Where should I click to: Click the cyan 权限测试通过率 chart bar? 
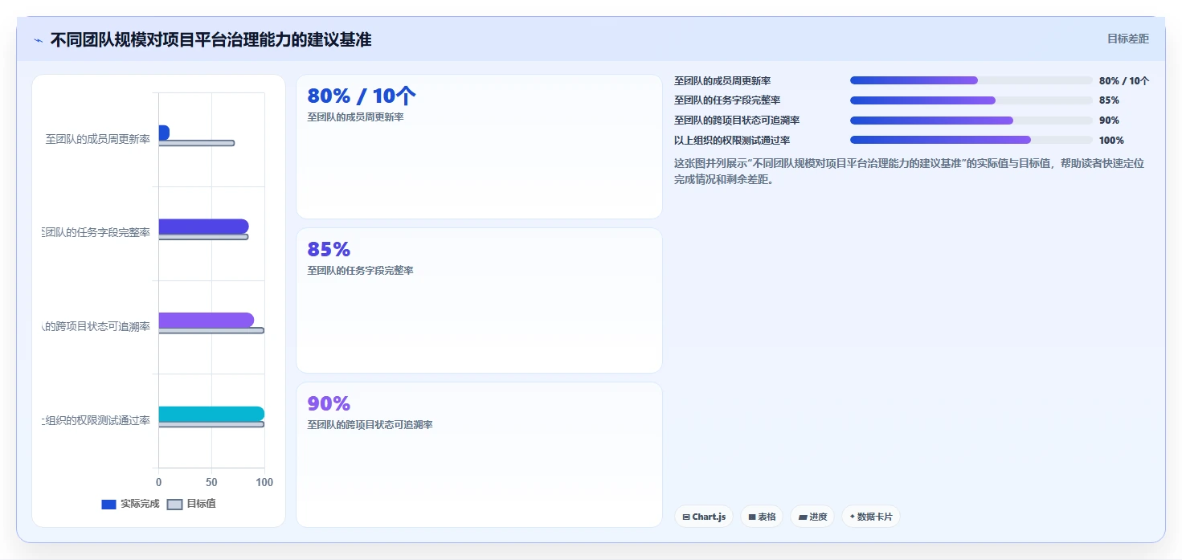tap(211, 414)
